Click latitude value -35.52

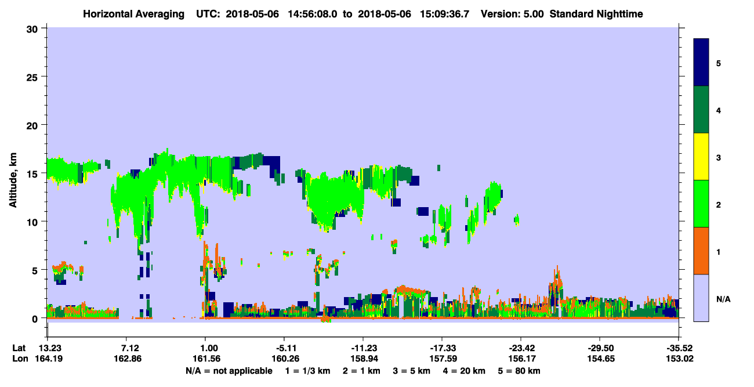click(681, 348)
